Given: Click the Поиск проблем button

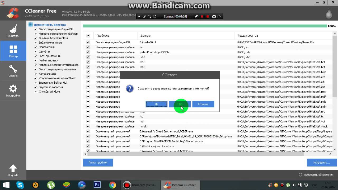Looking at the screenshot, I should click(x=98, y=163).
